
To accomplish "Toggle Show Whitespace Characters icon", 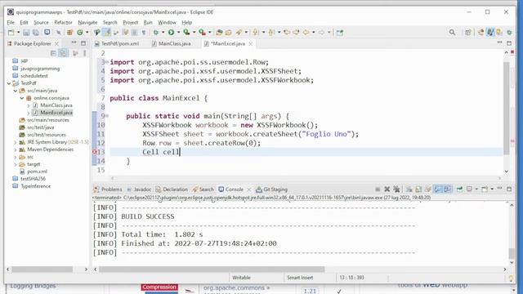I will pos(144,33).
